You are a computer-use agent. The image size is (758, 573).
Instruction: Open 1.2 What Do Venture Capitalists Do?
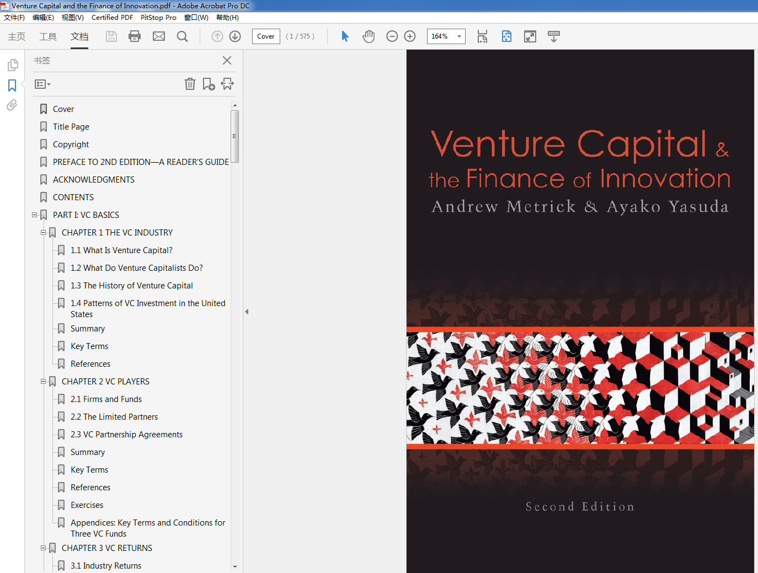(x=137, y=268)
